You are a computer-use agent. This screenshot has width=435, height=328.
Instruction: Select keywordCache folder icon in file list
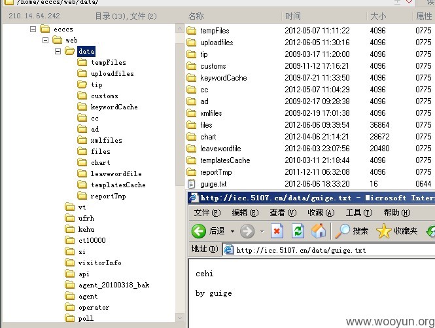click(x=192, y=78)
